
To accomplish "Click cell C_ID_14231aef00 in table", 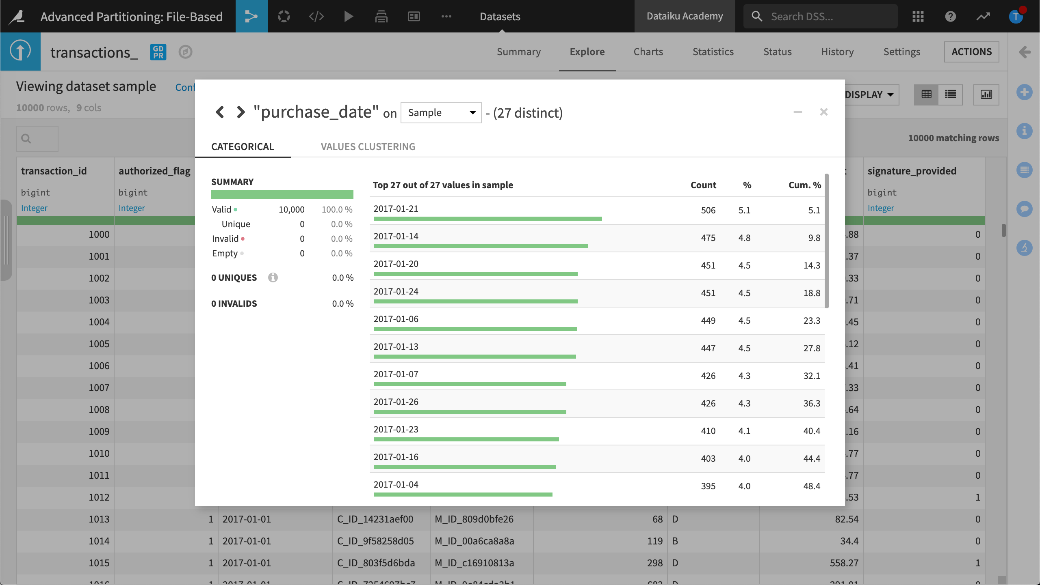I will click(375, 519).
